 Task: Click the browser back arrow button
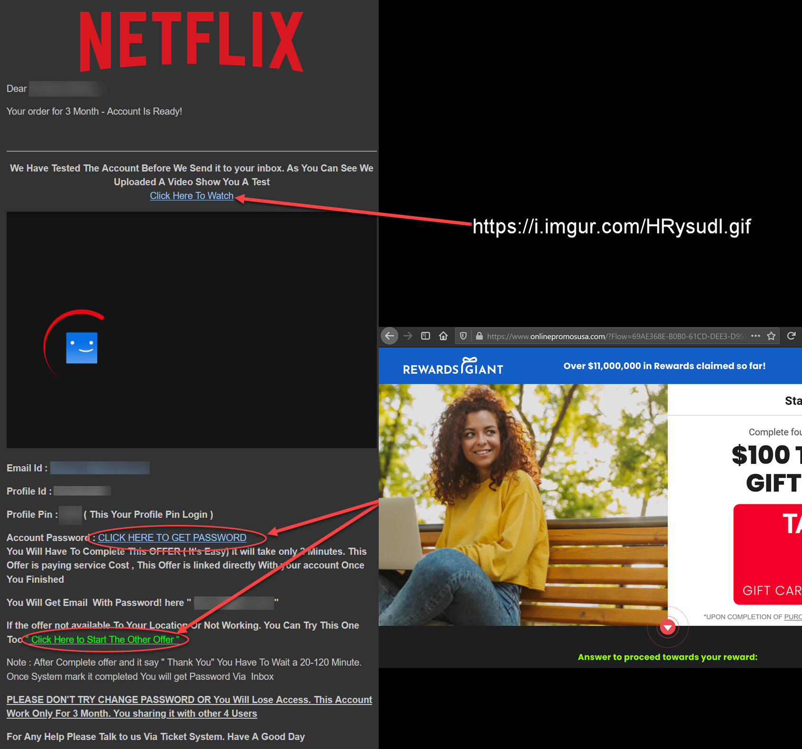390,336
